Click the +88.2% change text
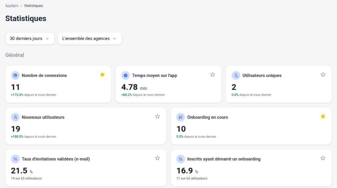This screenshot has height=188, width=337. [127, 95]
